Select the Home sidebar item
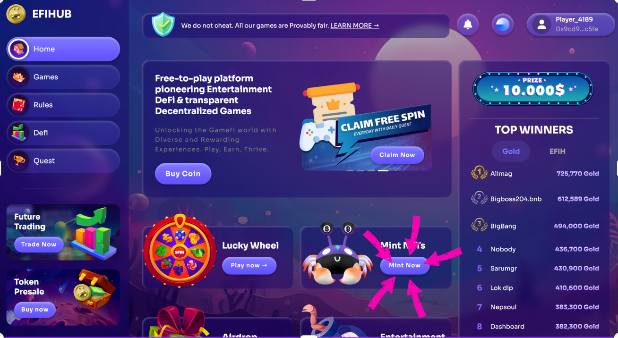Screen dimensions: 618x338 point(63,49)
